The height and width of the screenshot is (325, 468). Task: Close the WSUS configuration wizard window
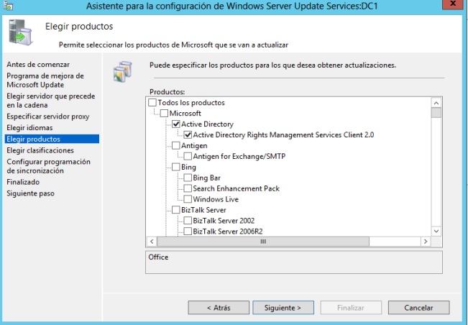[453, 4]
